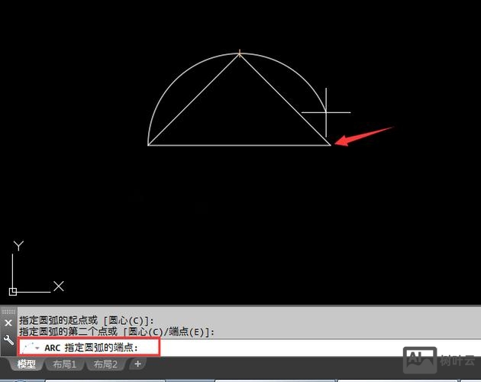Click triangle right endpoint to finish arc
The width and height of the screenshot is (481, 382).
point(331,145)
